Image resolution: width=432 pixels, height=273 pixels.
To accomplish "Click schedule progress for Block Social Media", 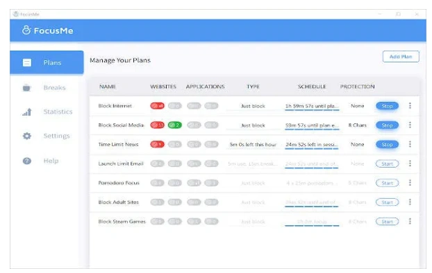I will pyautogui.click(x=312, y=129).
